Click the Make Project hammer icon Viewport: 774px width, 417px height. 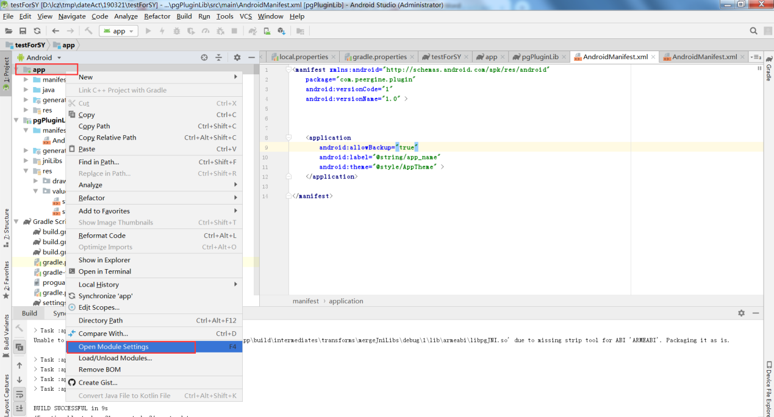(x=89, y=31)
